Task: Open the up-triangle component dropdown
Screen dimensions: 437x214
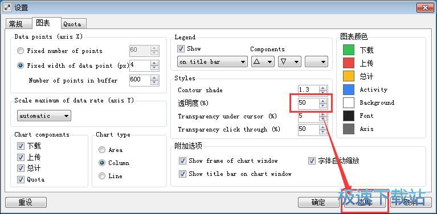Action: point(263,62)
